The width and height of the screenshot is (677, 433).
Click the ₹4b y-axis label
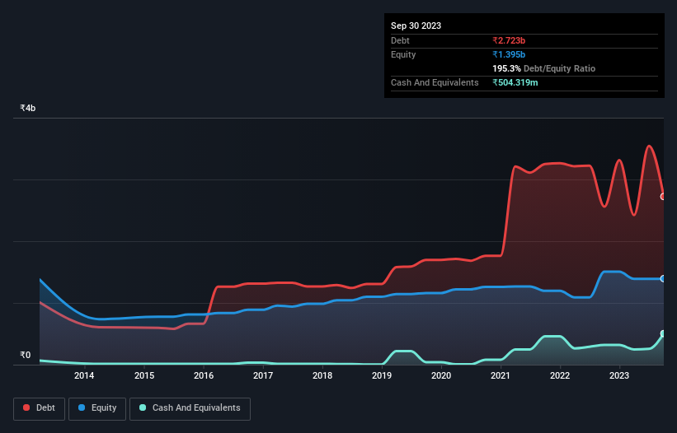tap(28, 108)
